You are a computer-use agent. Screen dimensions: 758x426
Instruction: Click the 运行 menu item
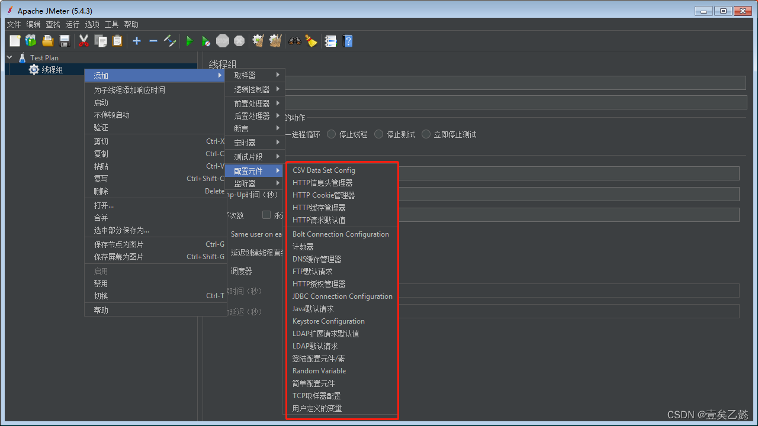72,24
